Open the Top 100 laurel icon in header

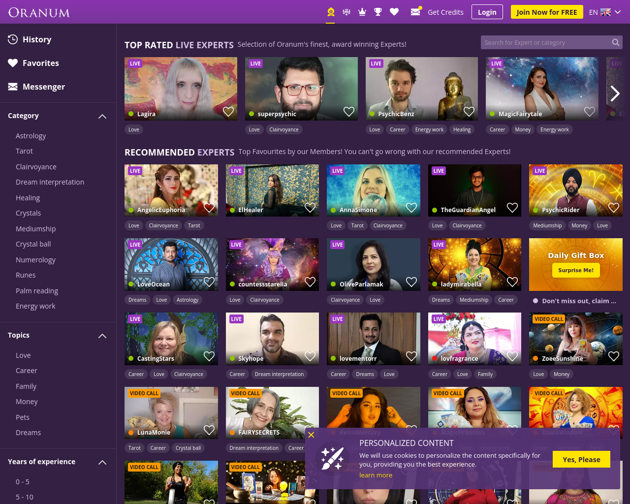pyautogui.click(x=346, y=12)
